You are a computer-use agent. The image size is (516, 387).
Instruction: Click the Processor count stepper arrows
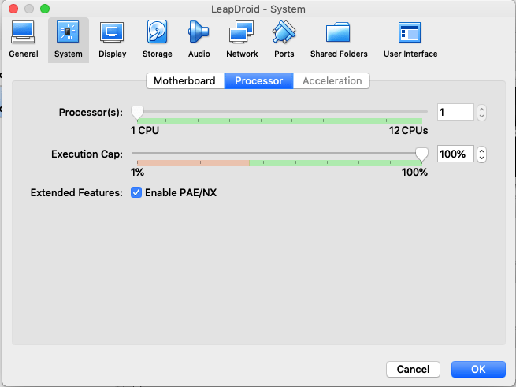482,113
